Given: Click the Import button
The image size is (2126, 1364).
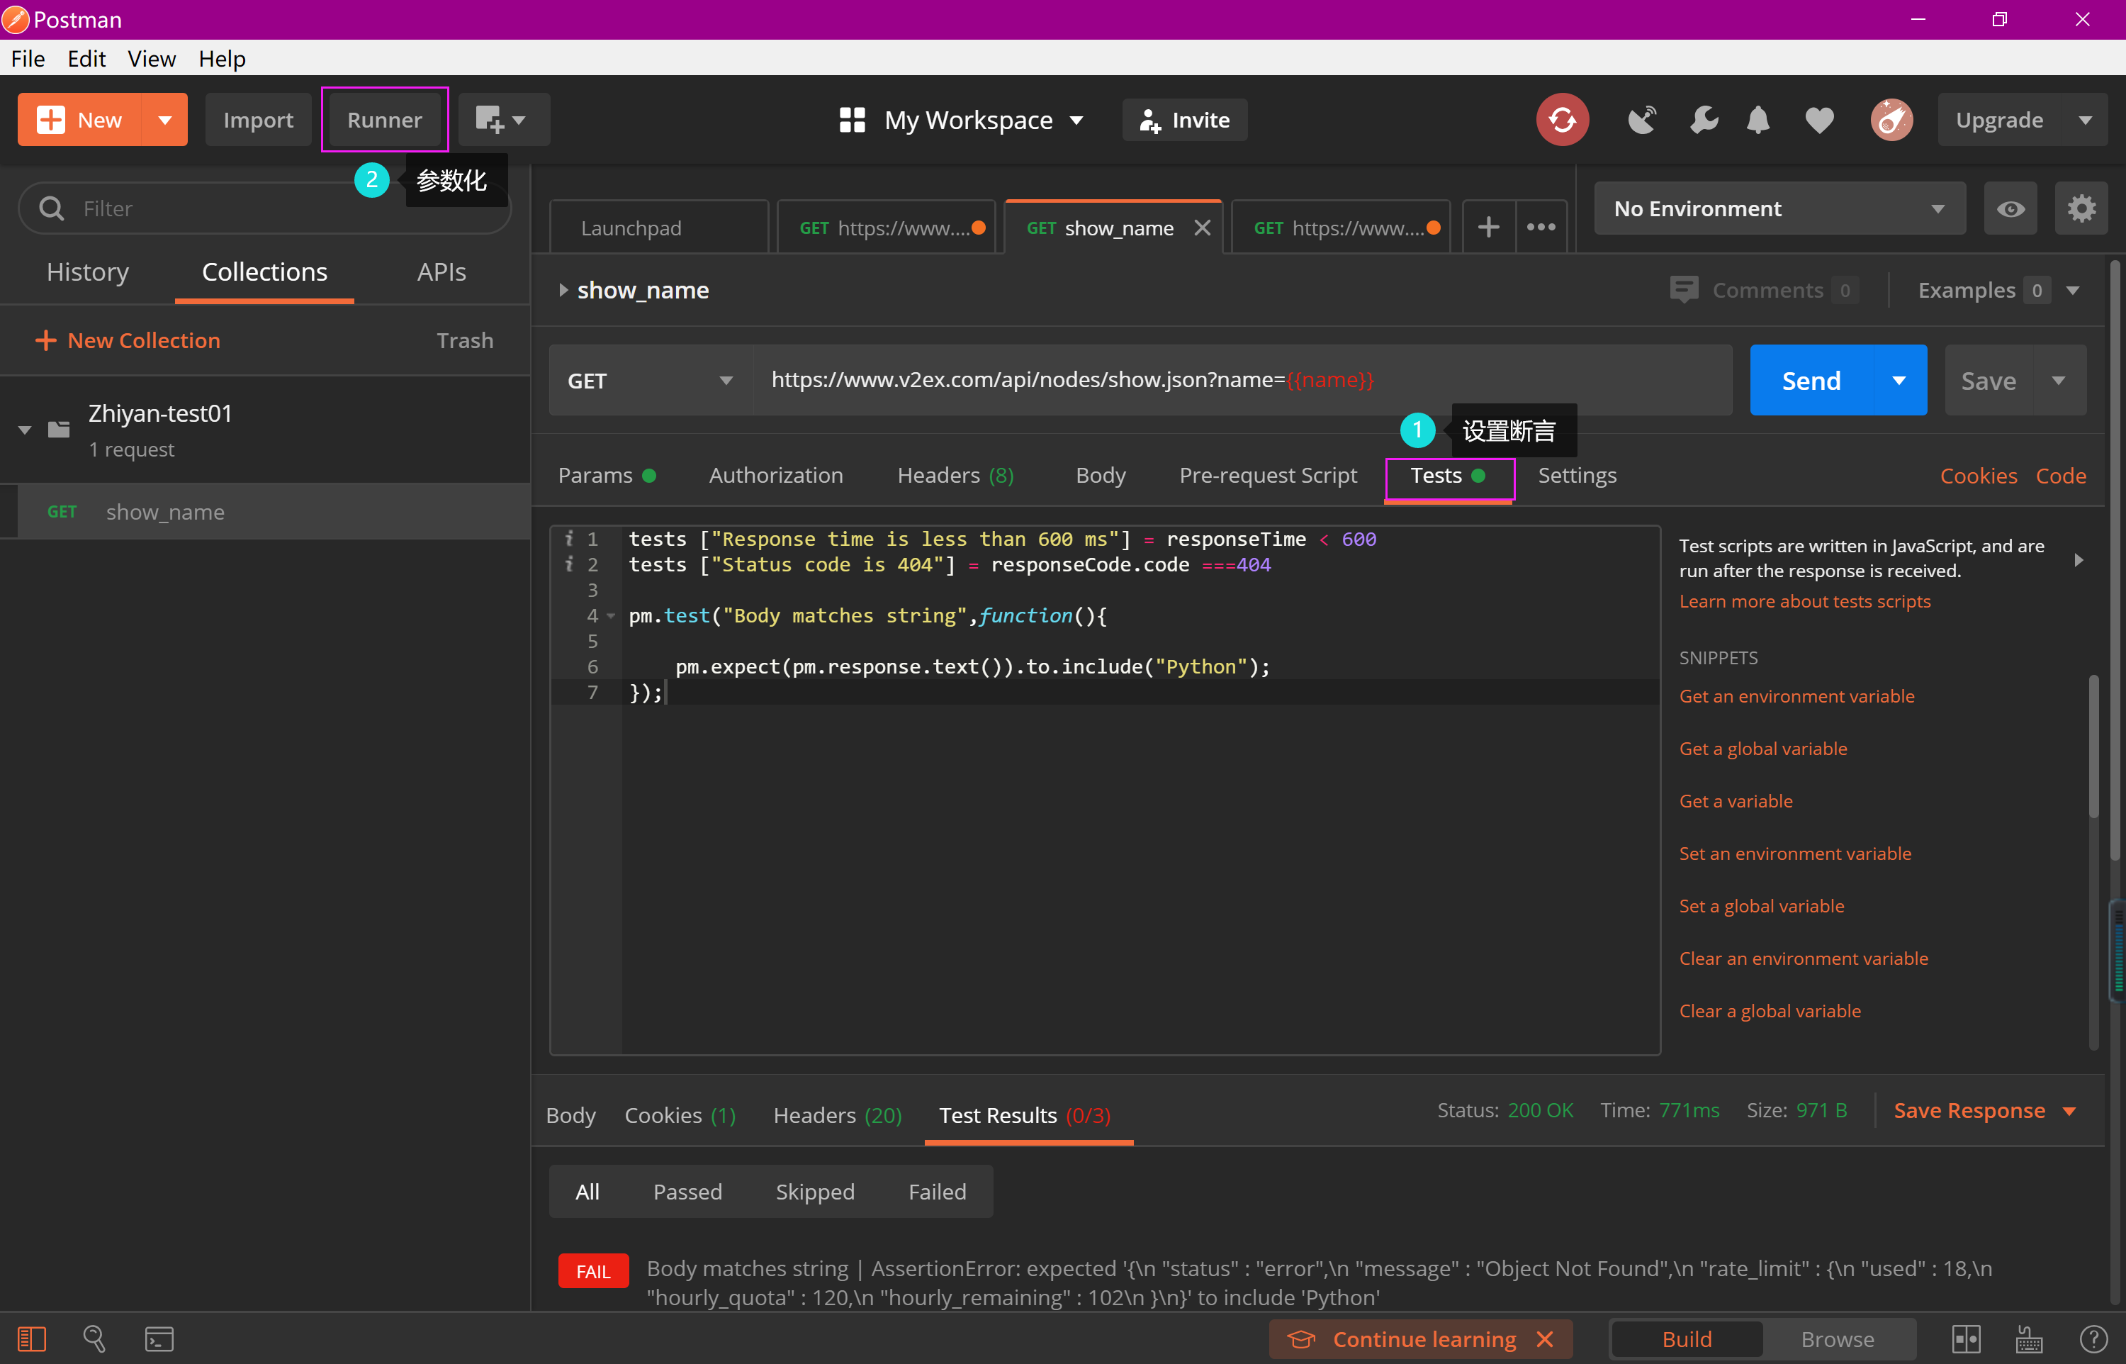Looking at the screenshot, I should [257, 120].
